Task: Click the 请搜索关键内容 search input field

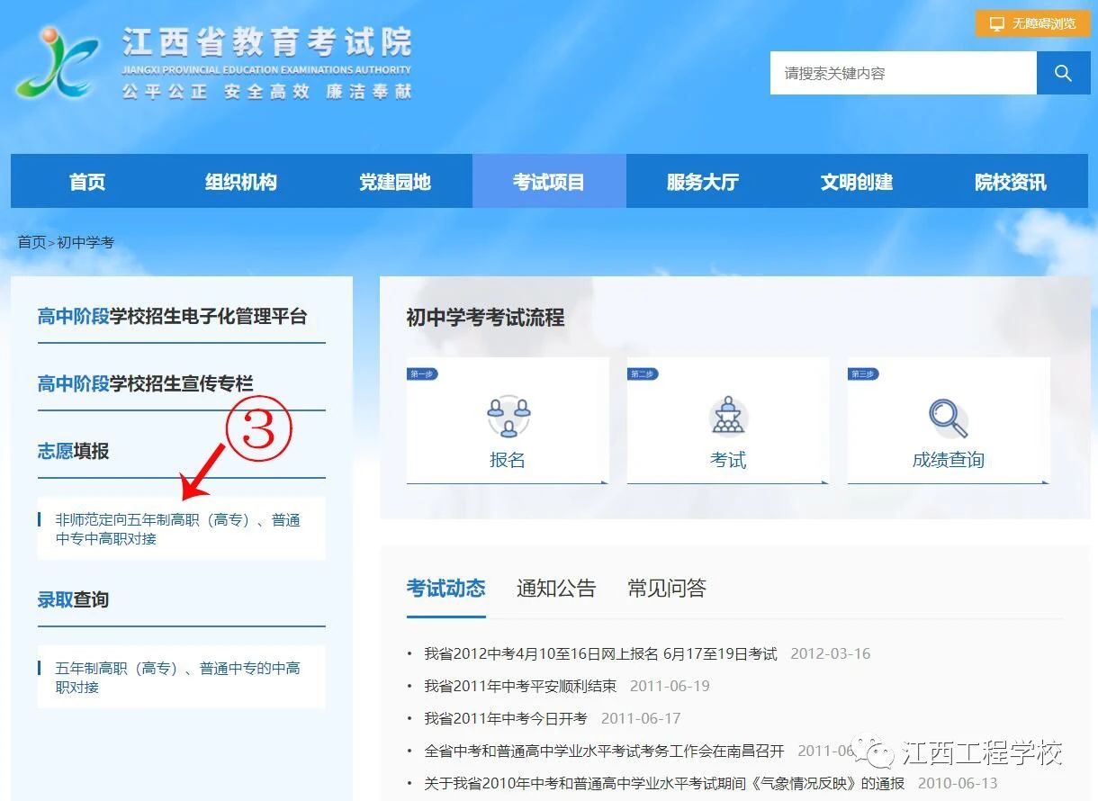Action: click(x=900, y=73)
